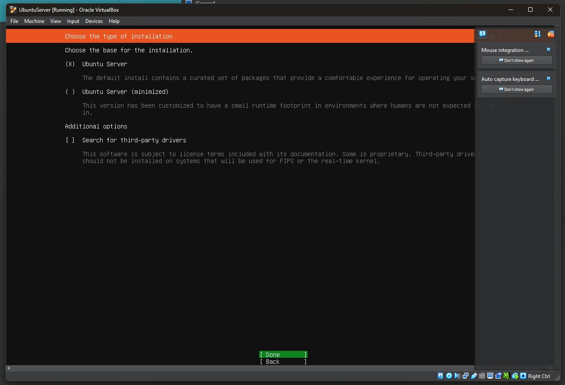The image size is (565, 385).
Task: Select the Ubuntu Server radio button
Action: click(69, 64)
